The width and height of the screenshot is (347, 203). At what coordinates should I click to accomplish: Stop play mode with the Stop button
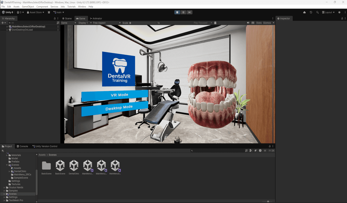tap(177, 12)
